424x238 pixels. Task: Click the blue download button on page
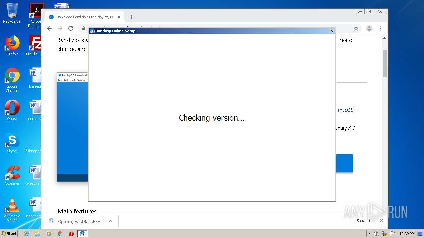344,163
